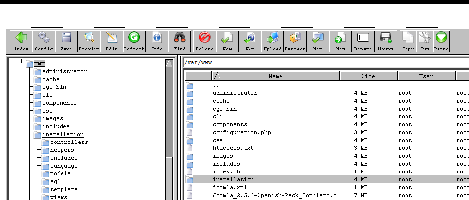This screenshot has width=469, height=200.
Task: Open Config from the toolbar
Action: 44,41
